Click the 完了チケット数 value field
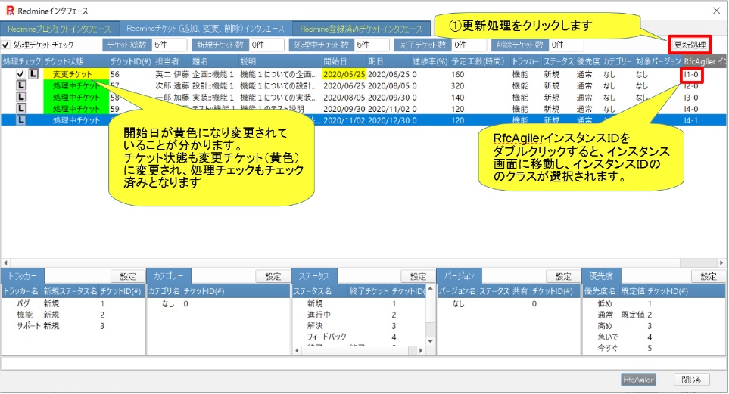The height and width of the screenshot is (394, 729). pos(469,45)
